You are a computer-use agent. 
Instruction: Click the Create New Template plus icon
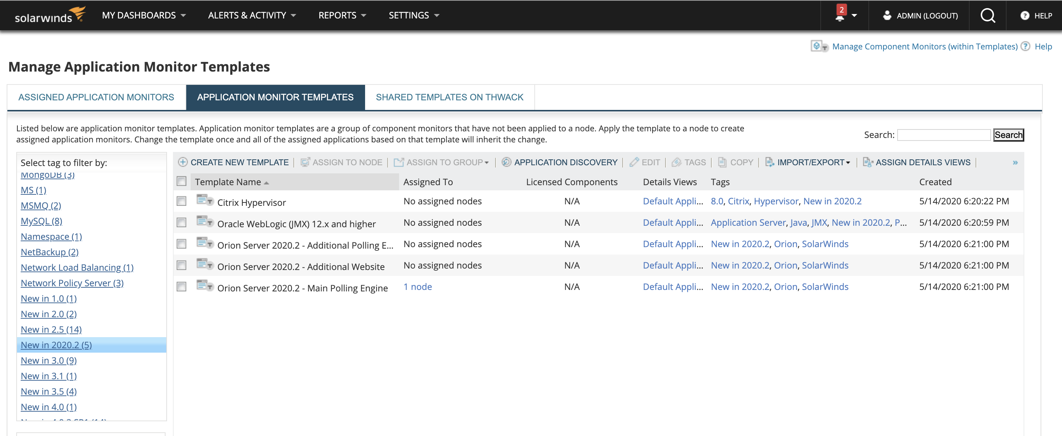click(183, 162)
